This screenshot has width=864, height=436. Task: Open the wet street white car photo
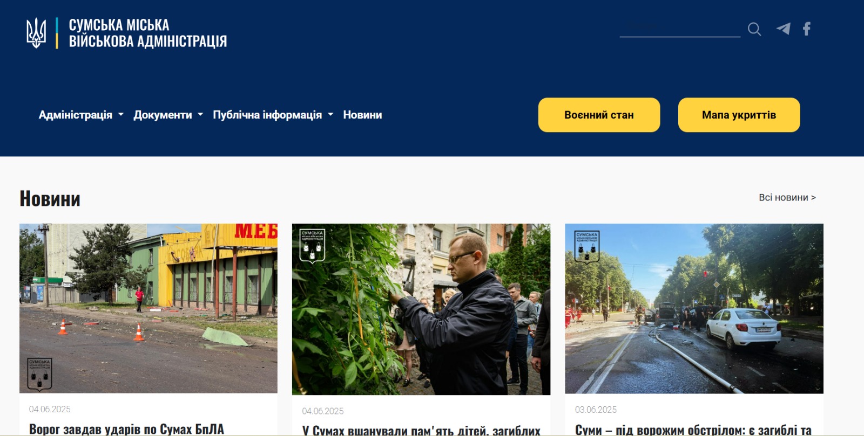[694, 309]
